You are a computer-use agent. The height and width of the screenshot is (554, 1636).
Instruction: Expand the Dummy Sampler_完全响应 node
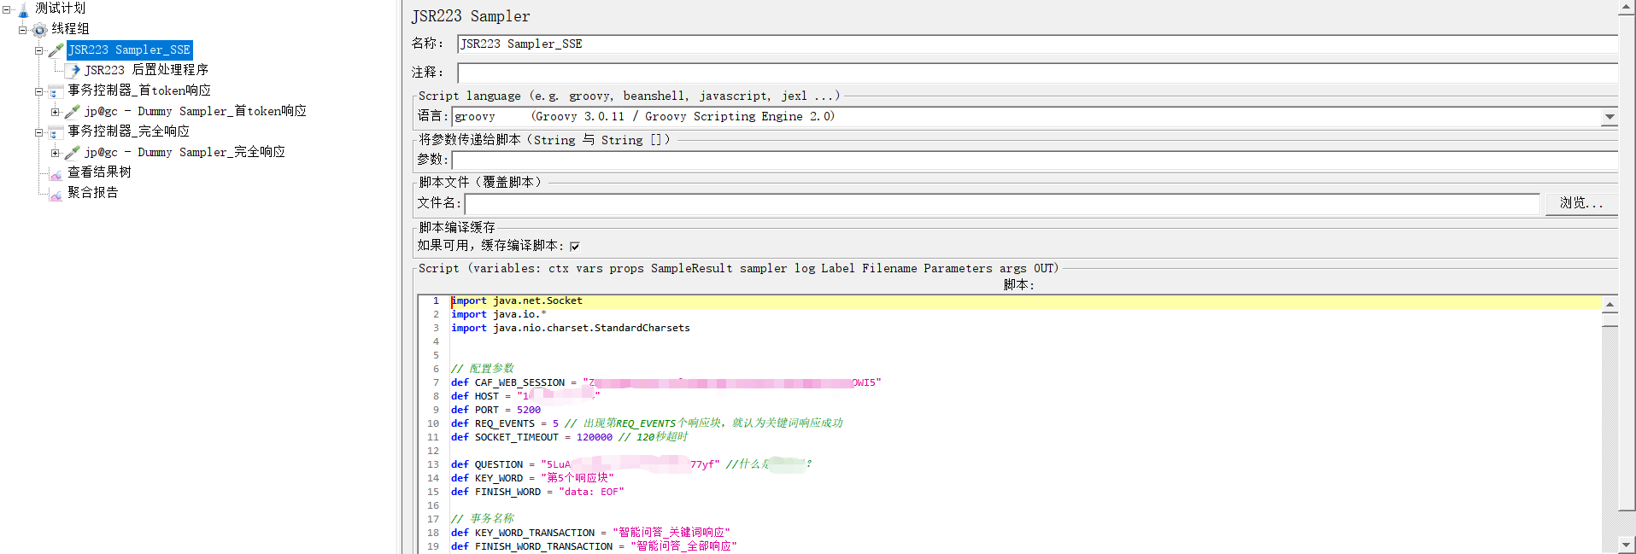pos(56,153)
